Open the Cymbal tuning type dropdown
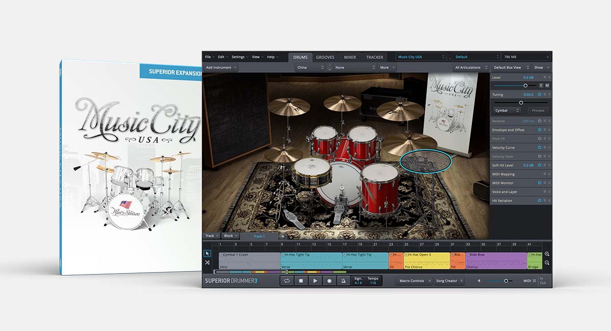 click(507, 110)
